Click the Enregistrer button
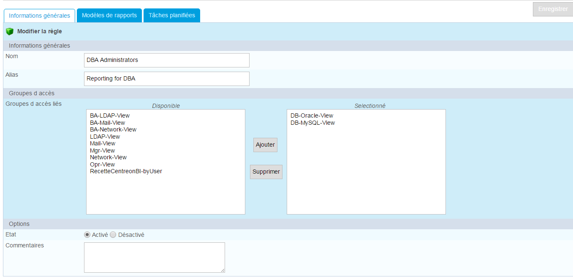 (x=553, y=9)
